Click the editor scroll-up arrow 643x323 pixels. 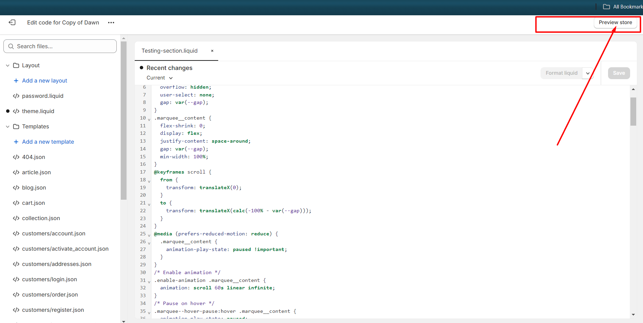pyautogui.click(x=633, y=89)
